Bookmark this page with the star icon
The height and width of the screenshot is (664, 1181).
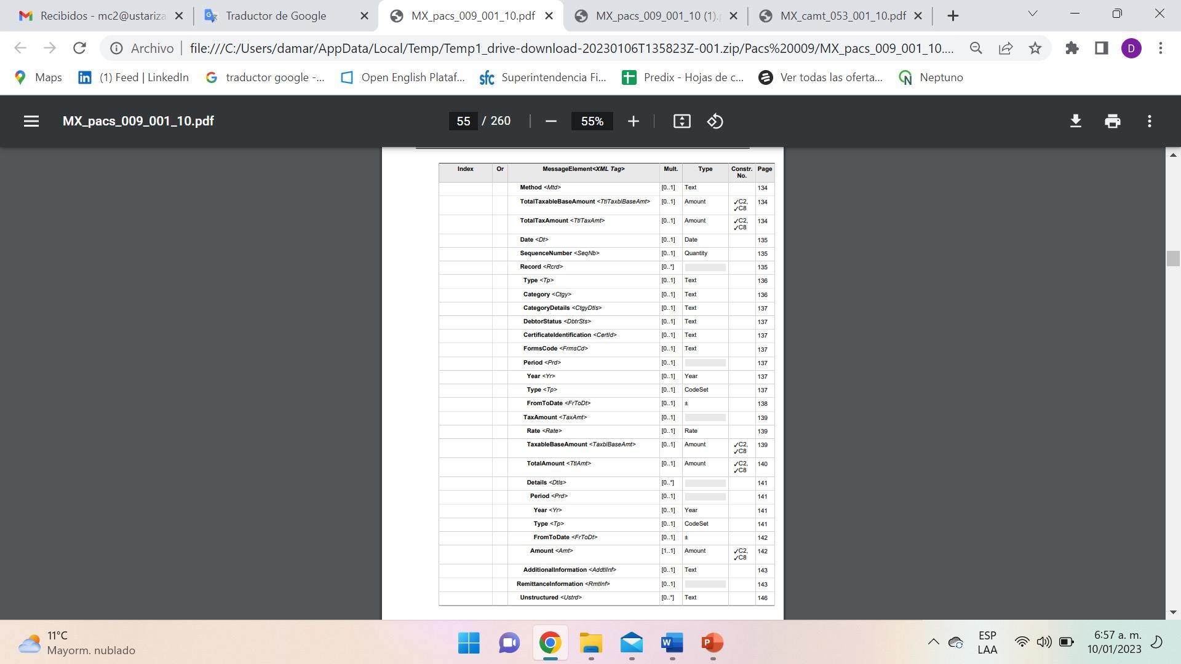click(1035, 48)
